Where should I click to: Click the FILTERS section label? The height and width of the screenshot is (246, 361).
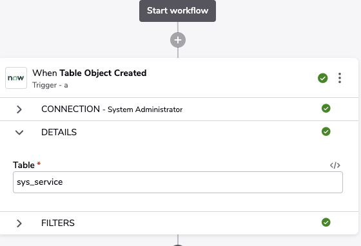click(58, 223)
